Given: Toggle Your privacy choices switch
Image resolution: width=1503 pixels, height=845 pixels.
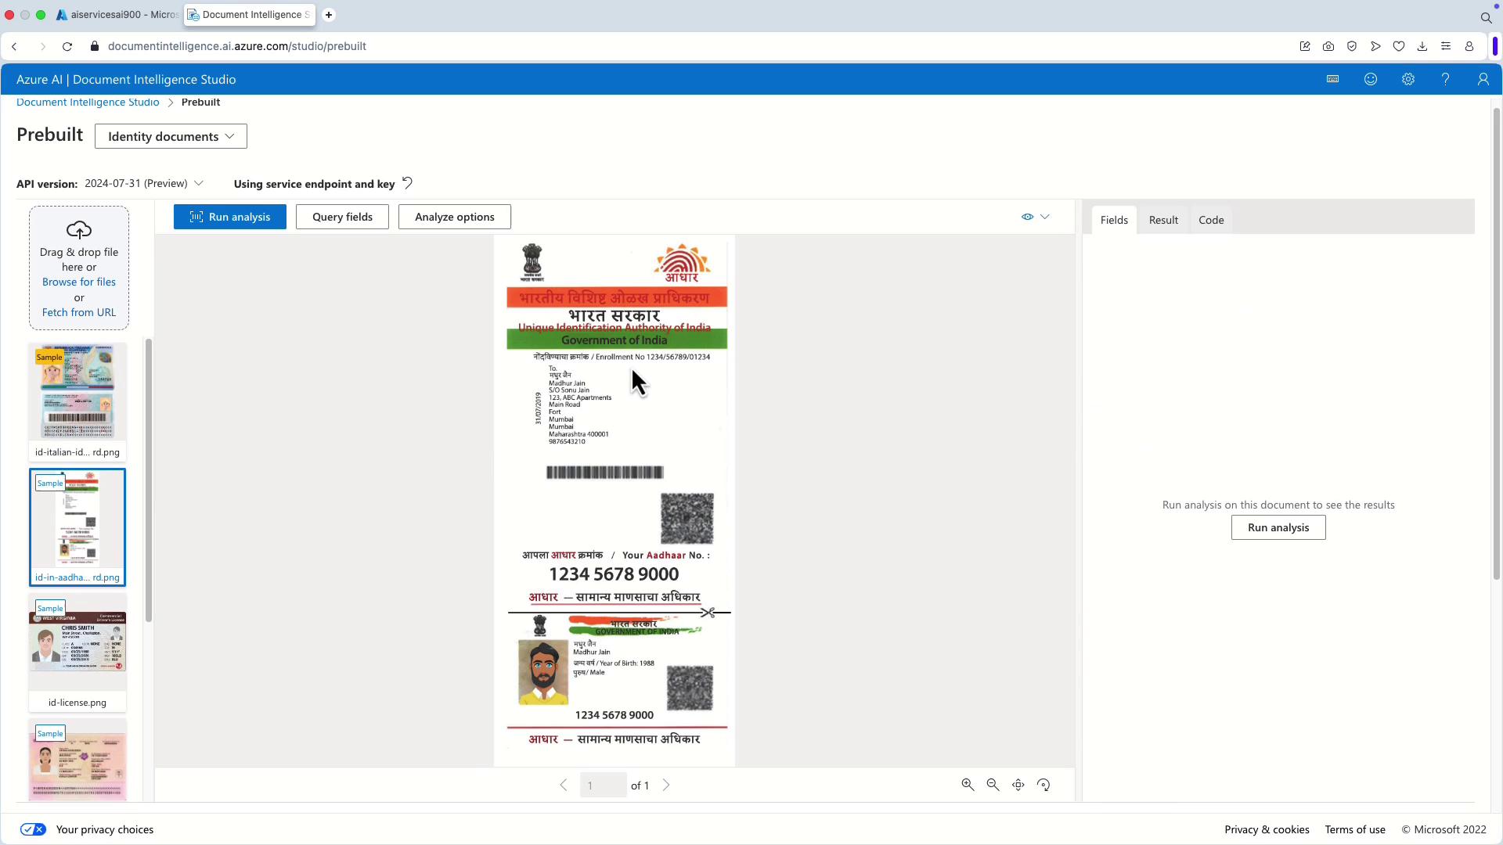Looking at the screenshot, I should click(33, 829).
